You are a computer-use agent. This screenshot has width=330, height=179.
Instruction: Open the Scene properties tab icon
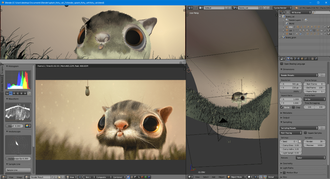point(295,59)
